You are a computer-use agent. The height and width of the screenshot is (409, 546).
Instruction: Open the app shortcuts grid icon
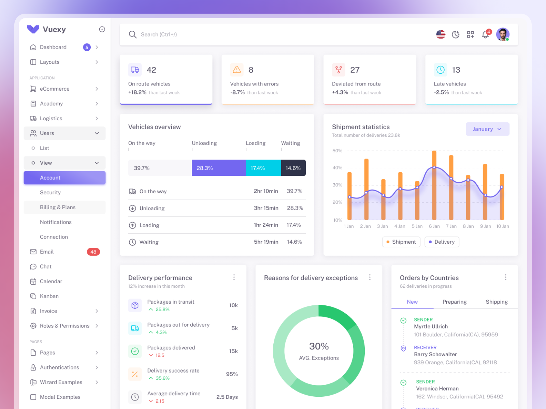470,34
